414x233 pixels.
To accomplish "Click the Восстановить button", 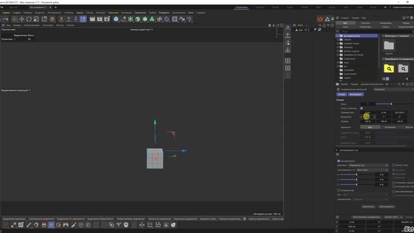I will tap(386, 206).
